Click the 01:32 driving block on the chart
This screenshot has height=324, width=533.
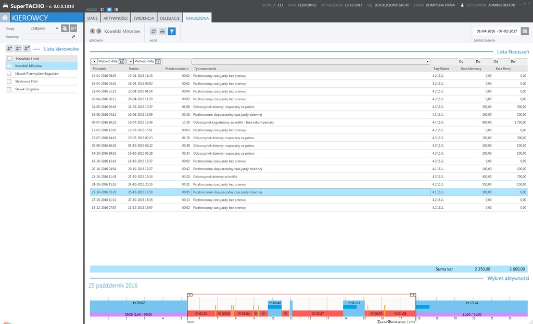pyautogui.click(x=201, y=314)
